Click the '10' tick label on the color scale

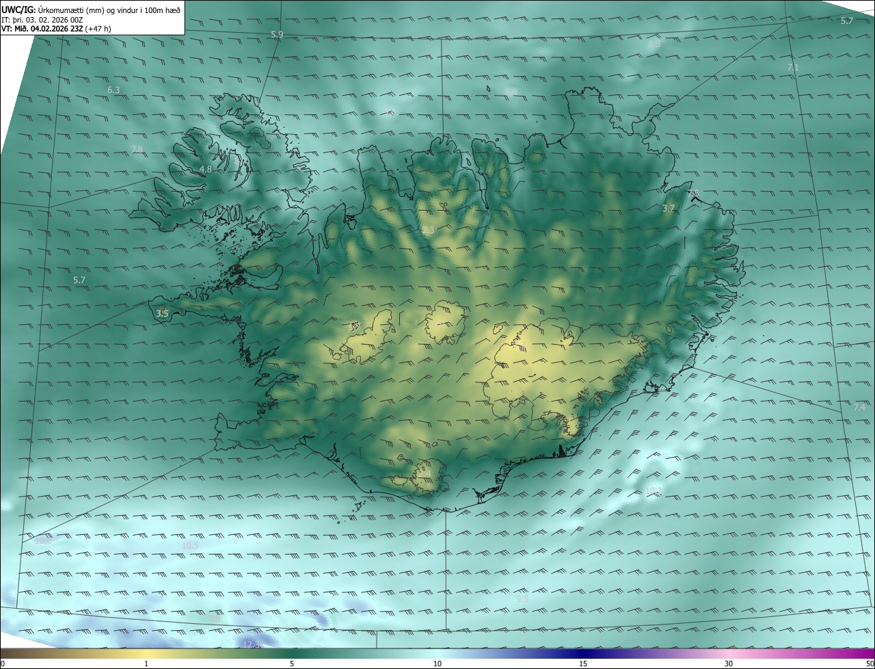(437, 664)
